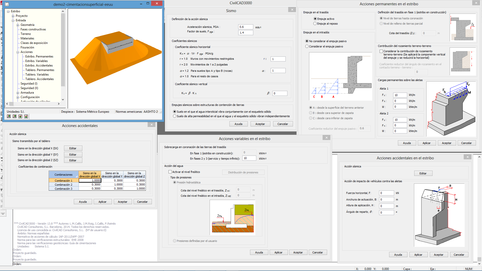482x271 pixels.
Task: Expand the Geometría tree node
Action: (18, 25)
